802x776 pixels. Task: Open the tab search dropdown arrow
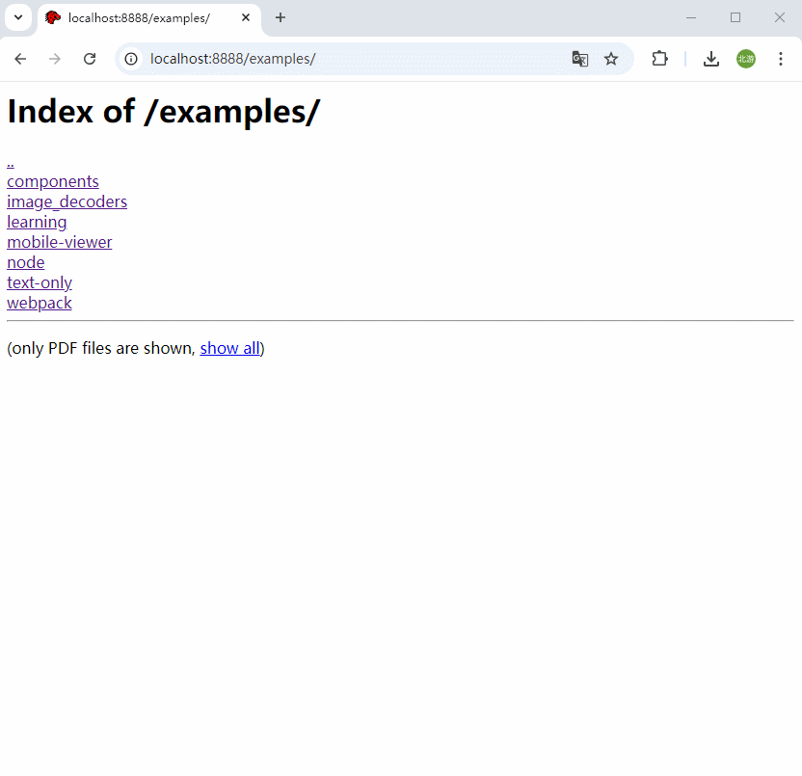click(18, 17)
